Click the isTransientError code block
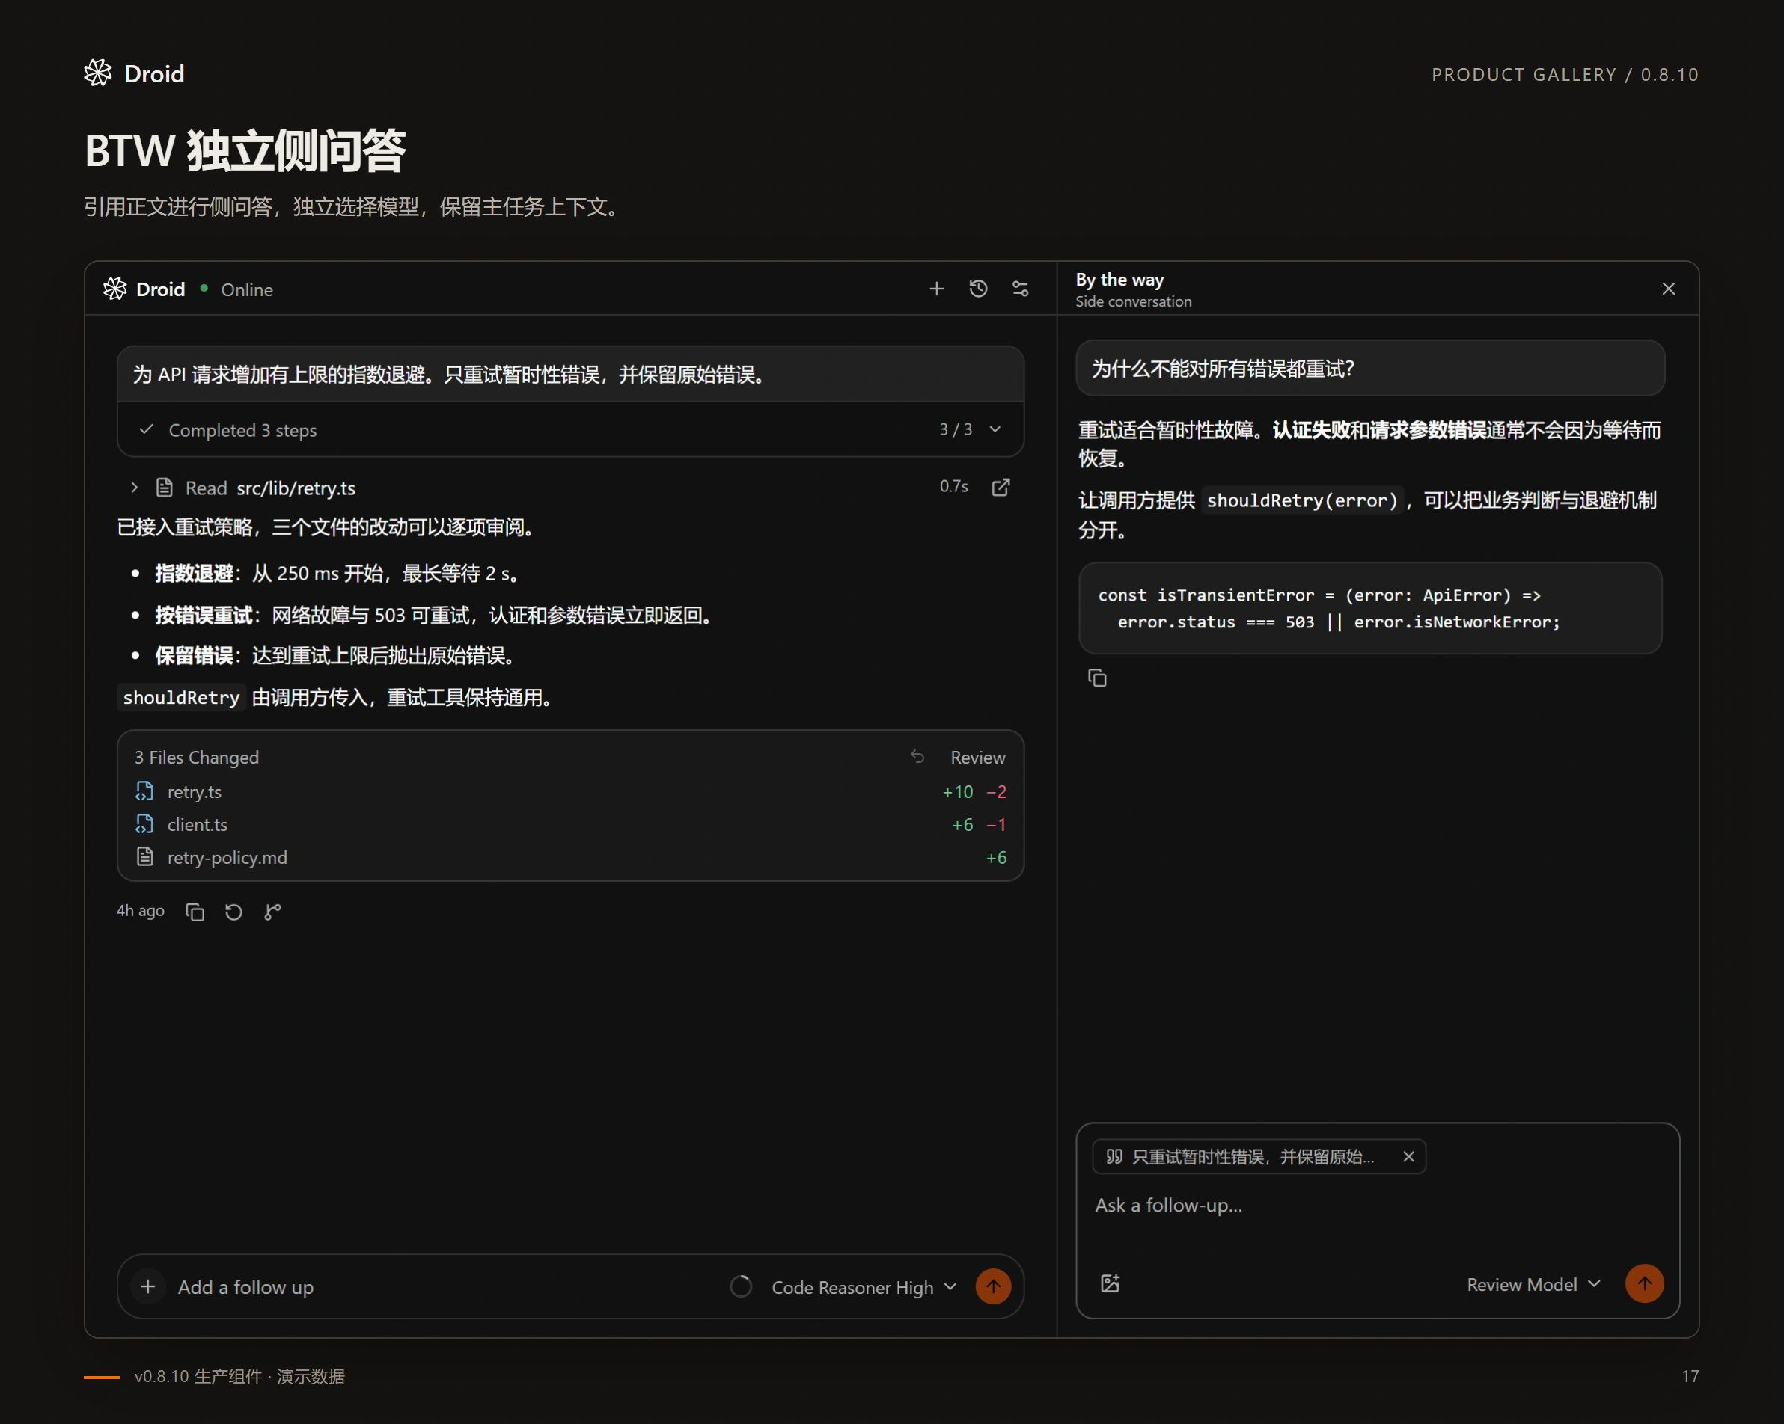 click(1370, 608)
